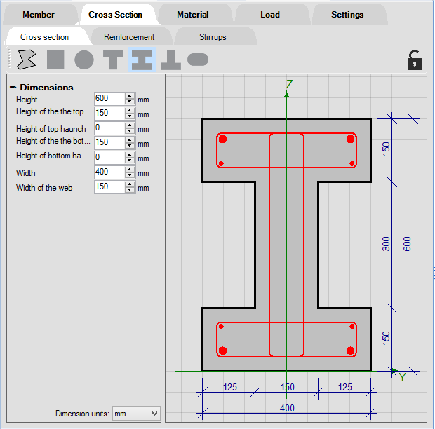Click the bottom haunch height field

(x=109, y=158)
